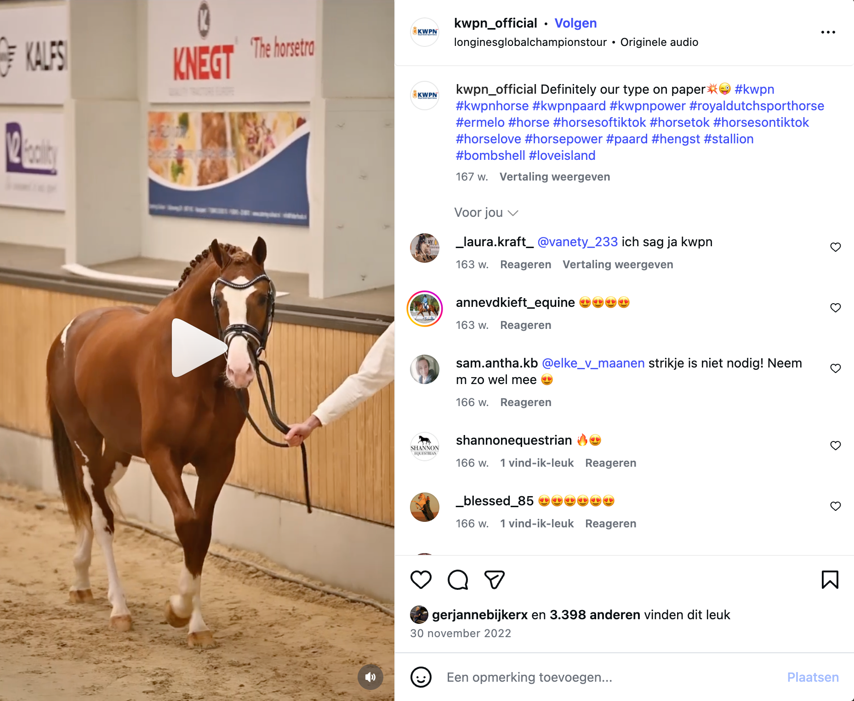Play the horse video

point(199,348)
